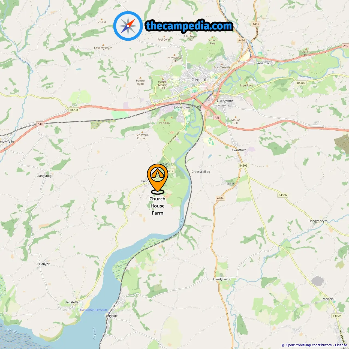Select the Llangyndeyrn village label
This screenshot has width=349, height=349.
pos(318,221)
